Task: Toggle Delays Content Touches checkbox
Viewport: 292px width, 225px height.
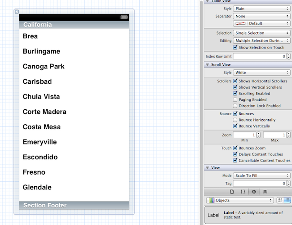Action: pyautogui.click(x=235, y=154)
